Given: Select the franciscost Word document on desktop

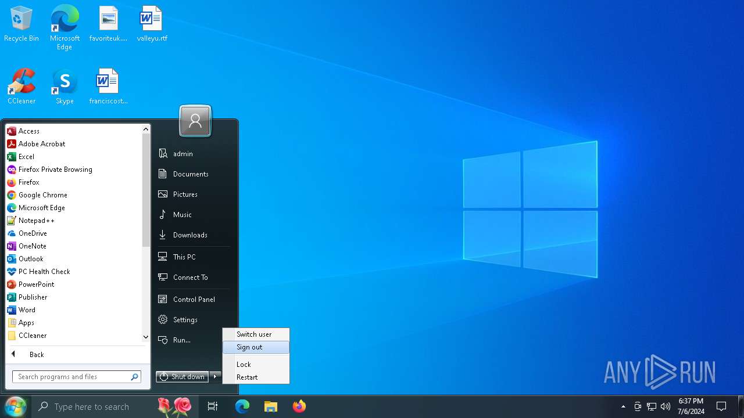Looking at the screenshot, I should click(x=108, y=87).
